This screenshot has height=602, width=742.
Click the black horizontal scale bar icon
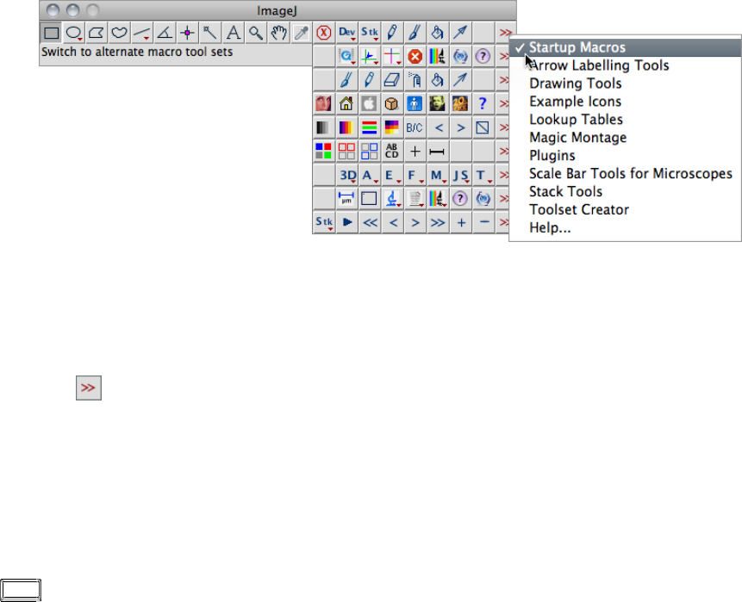pyautogui.click(x=437, y=152)
